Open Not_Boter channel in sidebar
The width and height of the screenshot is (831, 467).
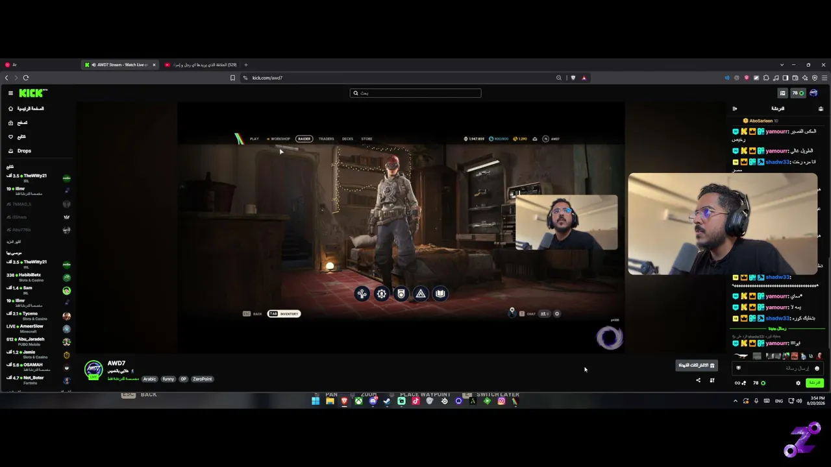click(x=38, y=379)
